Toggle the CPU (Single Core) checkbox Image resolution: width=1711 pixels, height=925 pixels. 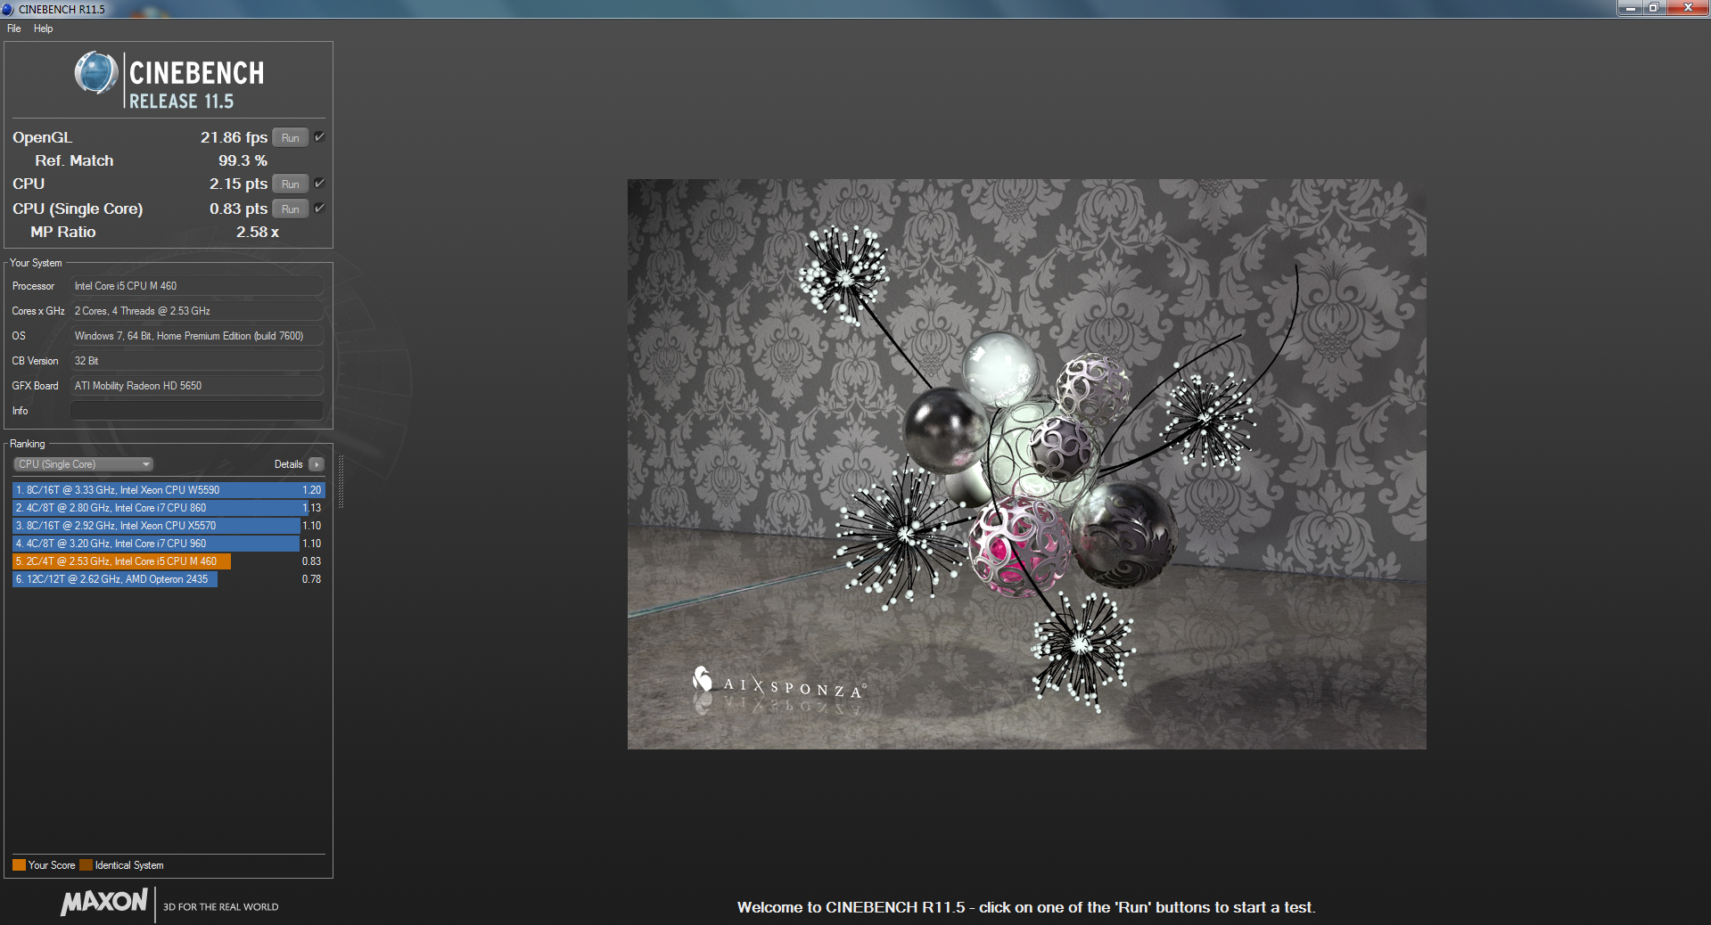[x=319, y=209]
